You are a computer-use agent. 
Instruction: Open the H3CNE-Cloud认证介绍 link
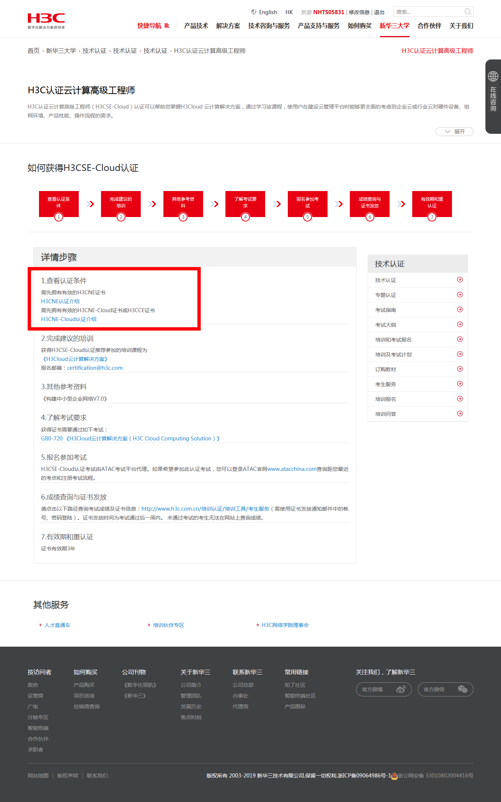[x=69, y=319]
